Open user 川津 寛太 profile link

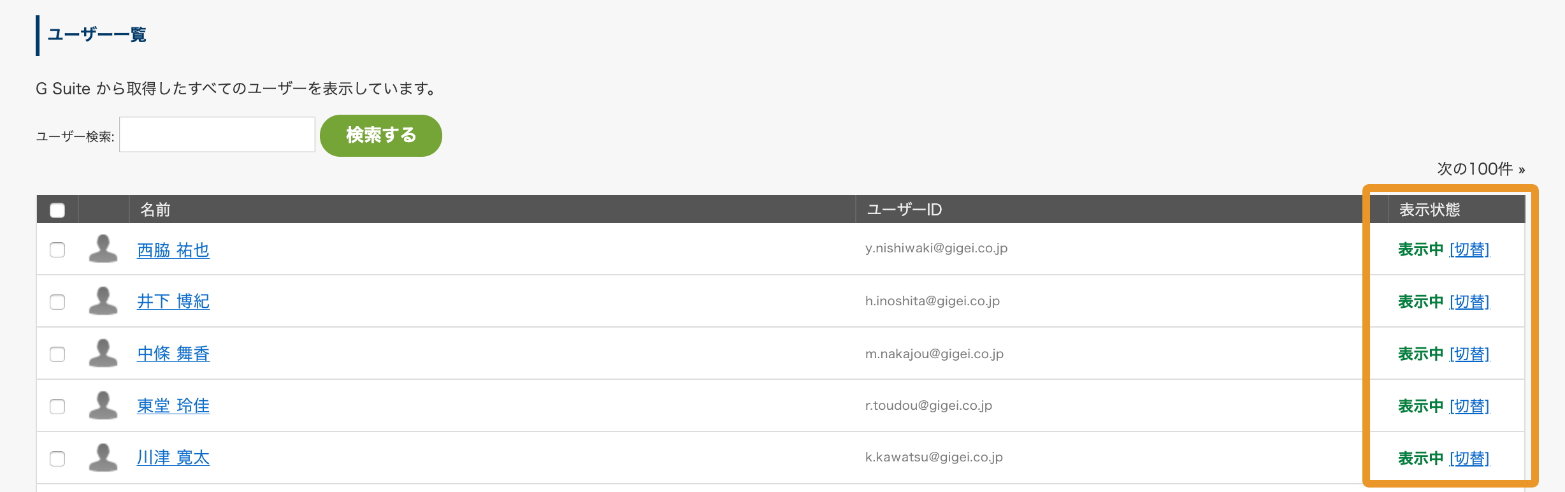coord(173,458)
